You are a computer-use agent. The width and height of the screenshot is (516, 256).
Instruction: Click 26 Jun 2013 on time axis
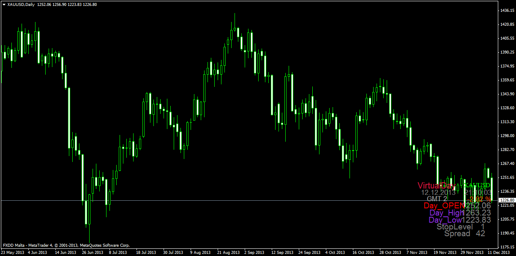coord(93,252)
